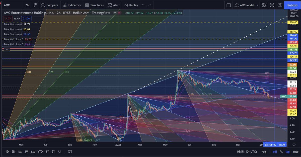Click the company name in the chart title

click(29, 13)
